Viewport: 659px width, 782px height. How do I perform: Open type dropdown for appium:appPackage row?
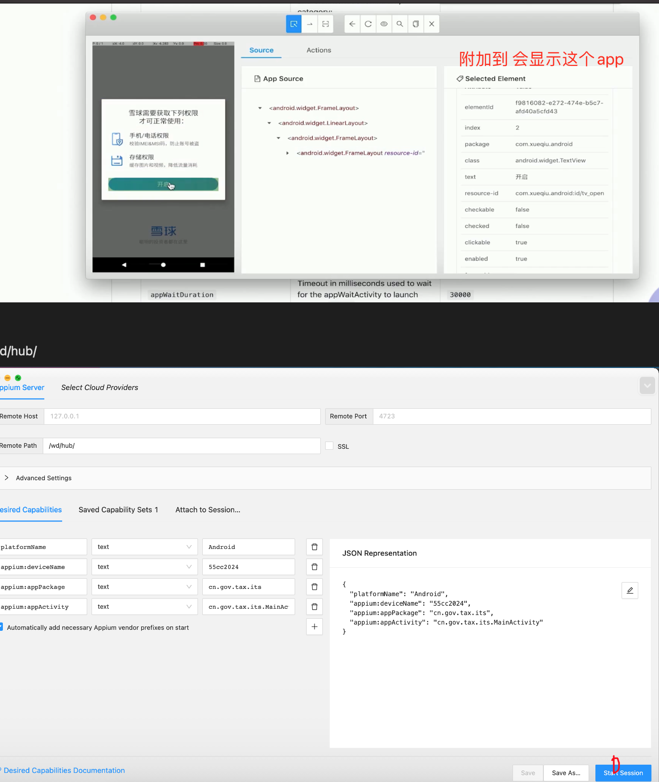pyautogui.click(x=145, y=587)
